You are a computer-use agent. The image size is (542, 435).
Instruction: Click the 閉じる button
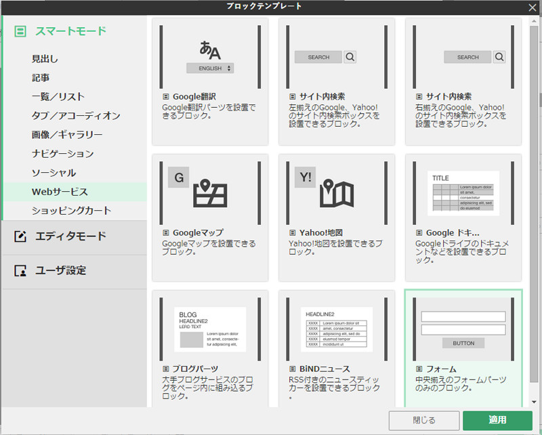[x=423, y=420]
